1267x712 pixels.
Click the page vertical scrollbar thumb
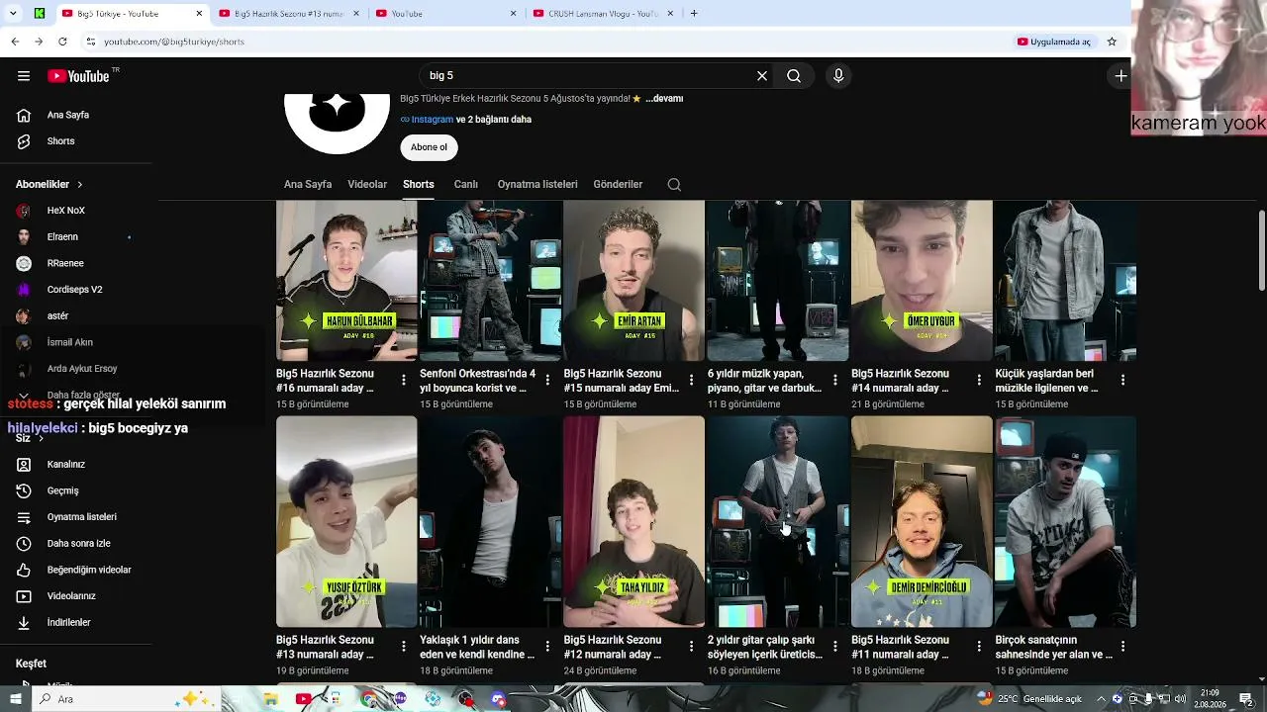(1261, 252)
